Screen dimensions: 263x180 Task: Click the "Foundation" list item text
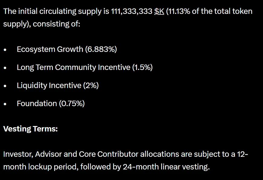pyautogui.click(x=37, y=104)
